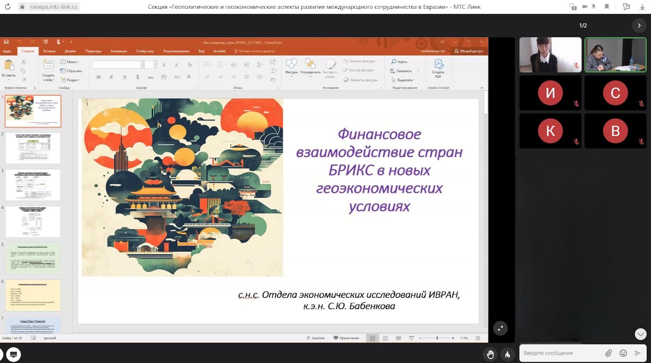Open the emoji picker in chat

click(623, 353)
